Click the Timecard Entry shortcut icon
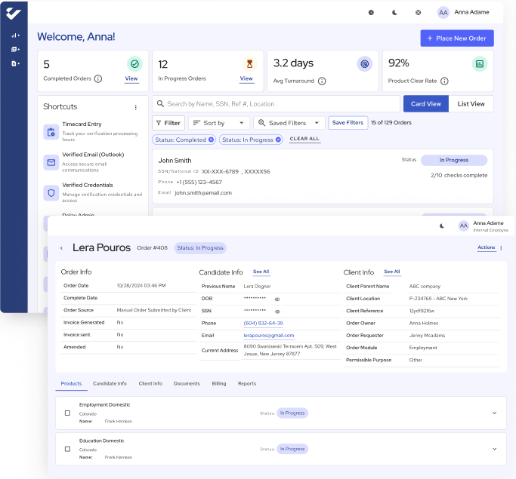 click(51, 132)
